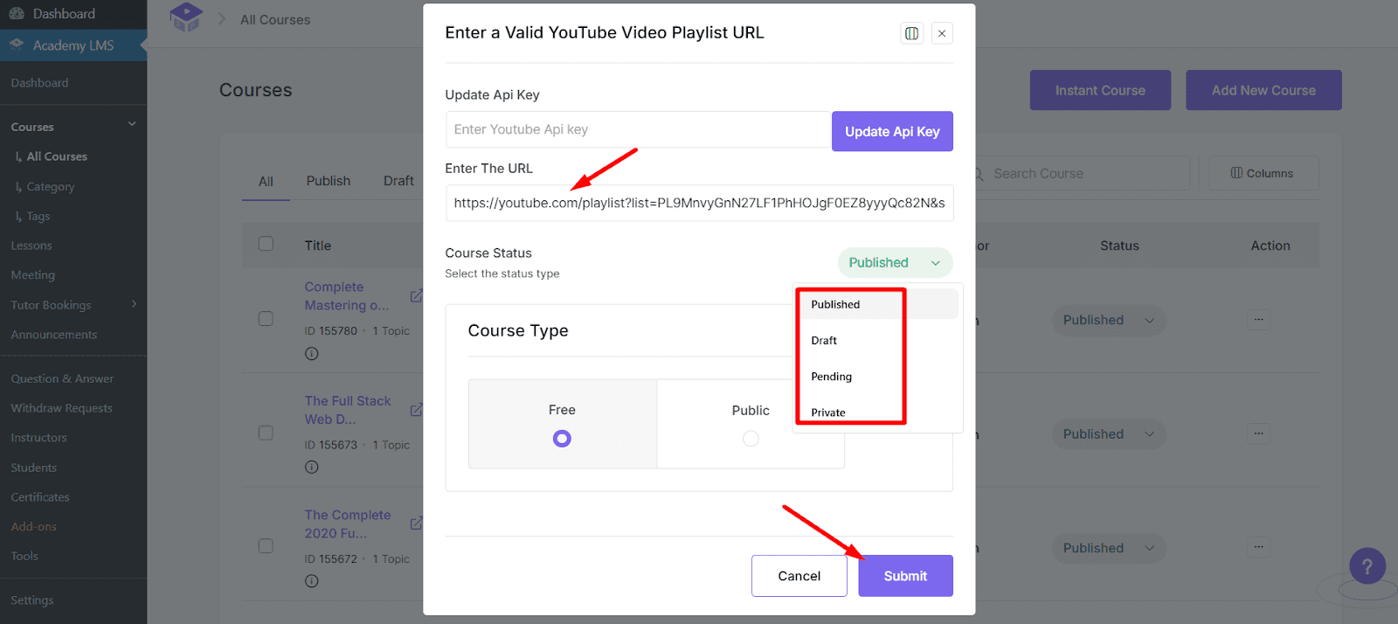Select the Public course type radio button
This screenshot has height=624, width=1398.
click(x=751, y=438)
